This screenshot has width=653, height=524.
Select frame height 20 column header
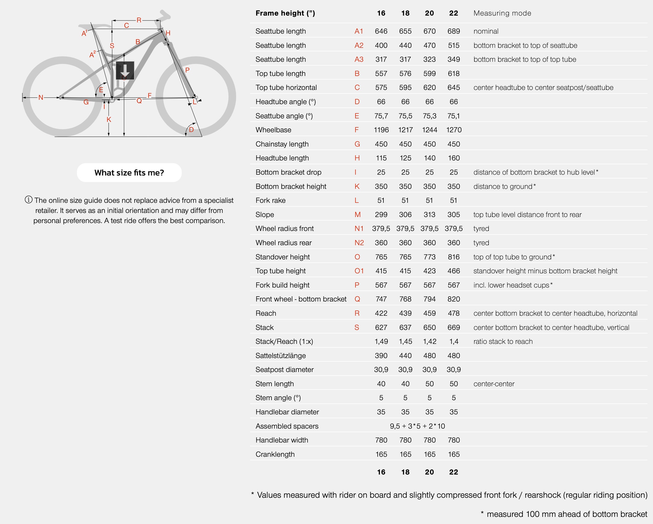click(x=429, y=13)
